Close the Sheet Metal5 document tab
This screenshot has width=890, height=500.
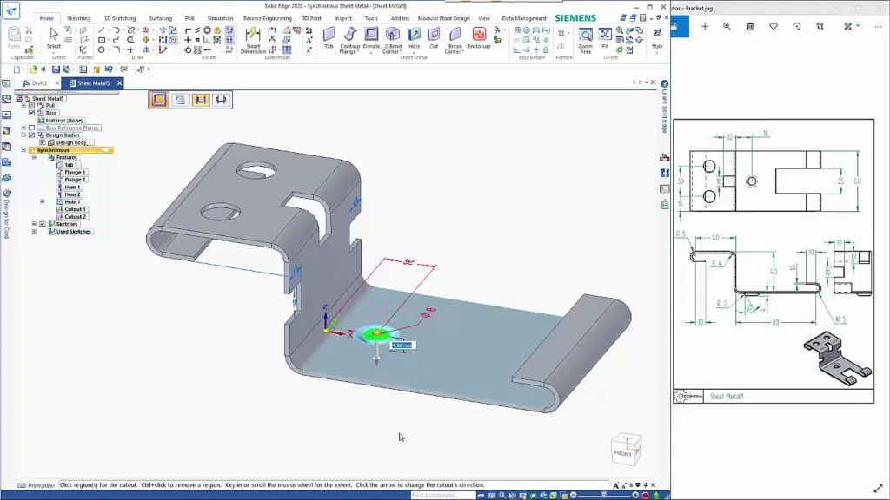tap(119, 83)
